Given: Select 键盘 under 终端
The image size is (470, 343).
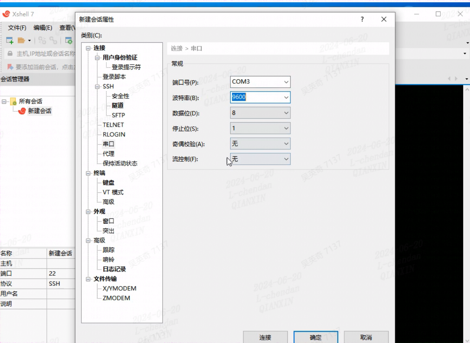Looking at the screenshot, I should [109, 183].
